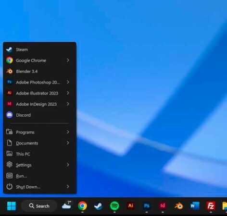227x216 pixels.
Task: Open the Windows Start button on taskbar
Action: [12, 206]
